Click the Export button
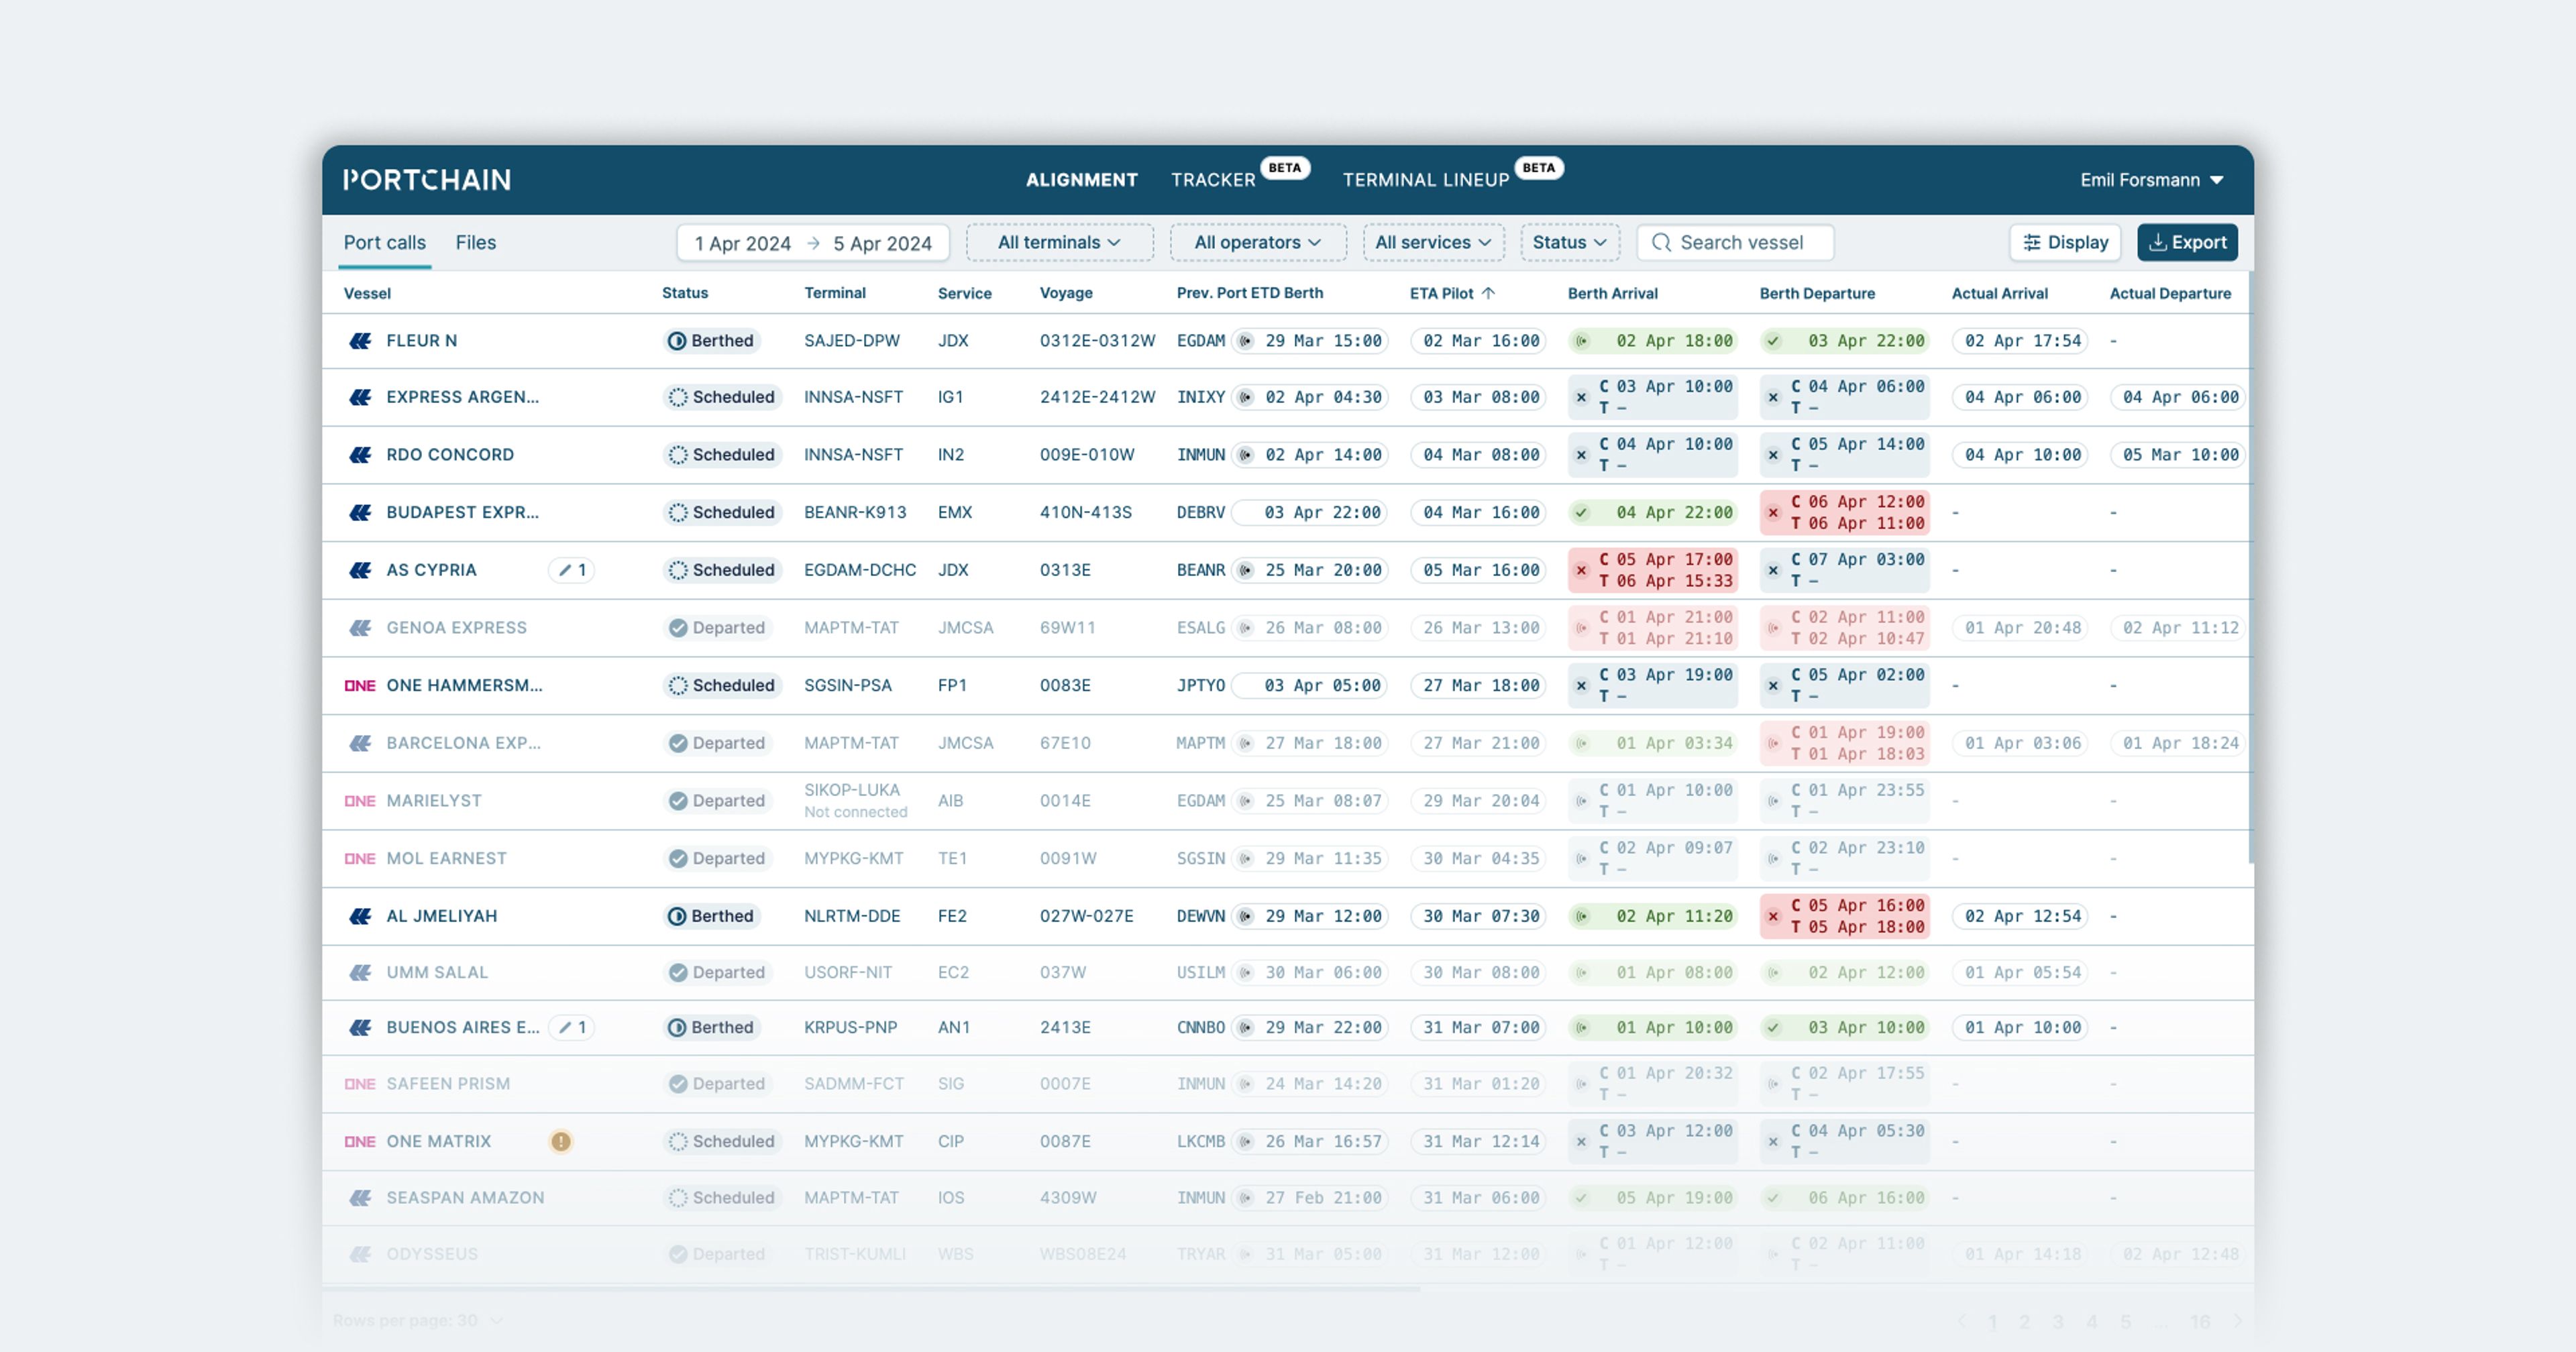This screenshot has height=1352, width=2576. point(2187,243)
